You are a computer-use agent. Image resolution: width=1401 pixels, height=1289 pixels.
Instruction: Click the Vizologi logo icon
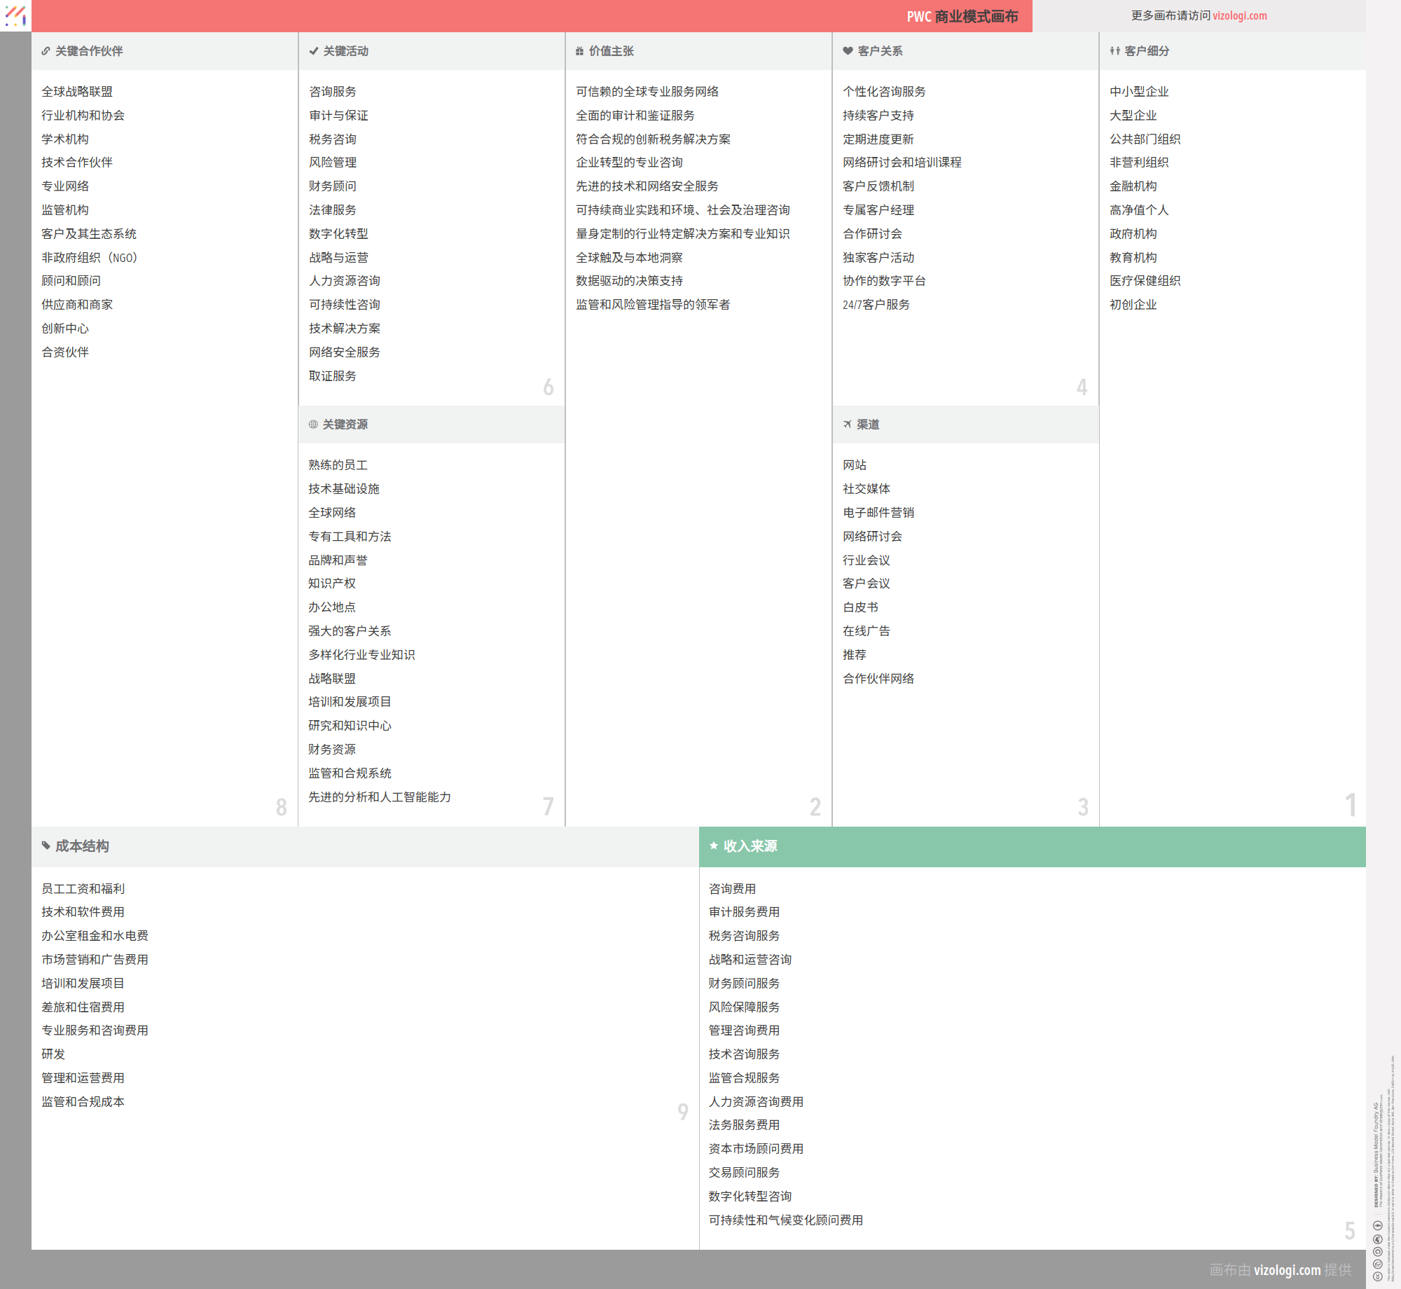(15, 15)
